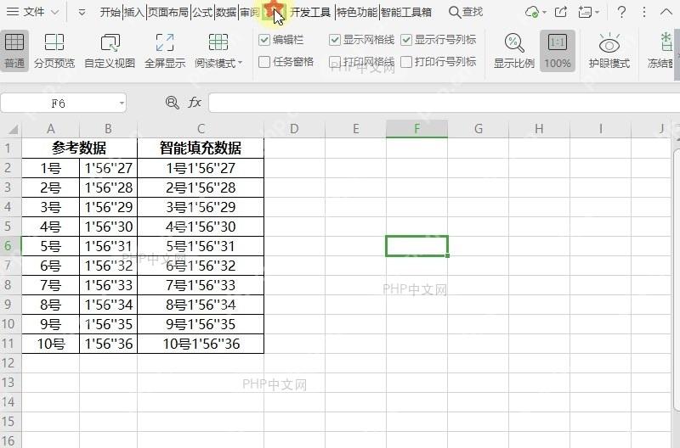Open the three-dot more options menu
This screenshot has width=680, height=448.
[644, 12]
